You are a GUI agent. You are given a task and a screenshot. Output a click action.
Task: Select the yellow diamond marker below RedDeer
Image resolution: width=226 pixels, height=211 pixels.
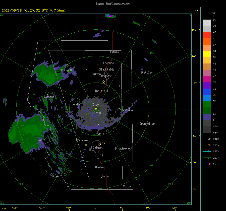(103, 81)
